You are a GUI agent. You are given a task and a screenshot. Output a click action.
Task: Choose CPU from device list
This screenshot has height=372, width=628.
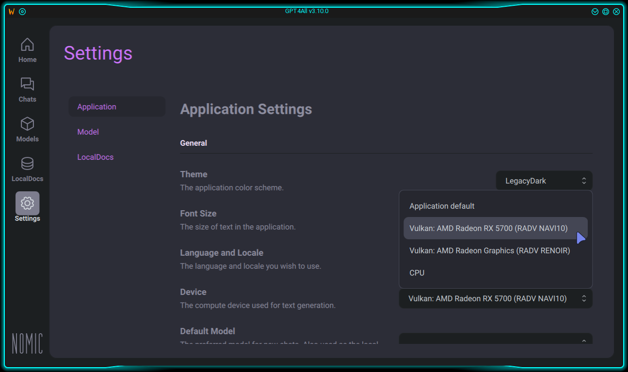417,273
